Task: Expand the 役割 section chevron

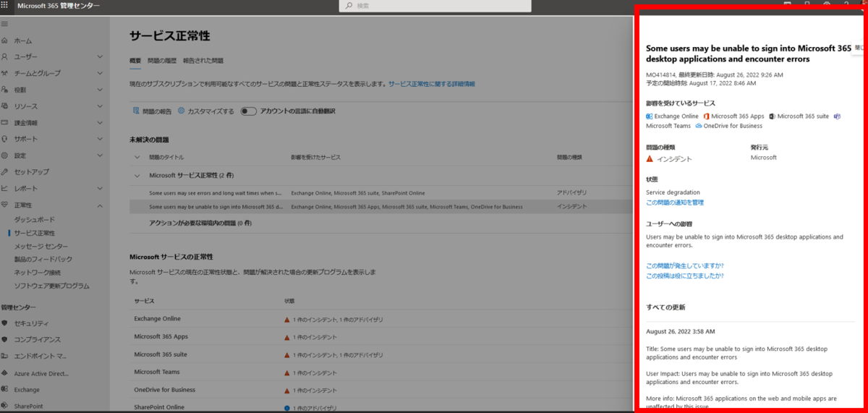Action: click(x=100, y=90)
